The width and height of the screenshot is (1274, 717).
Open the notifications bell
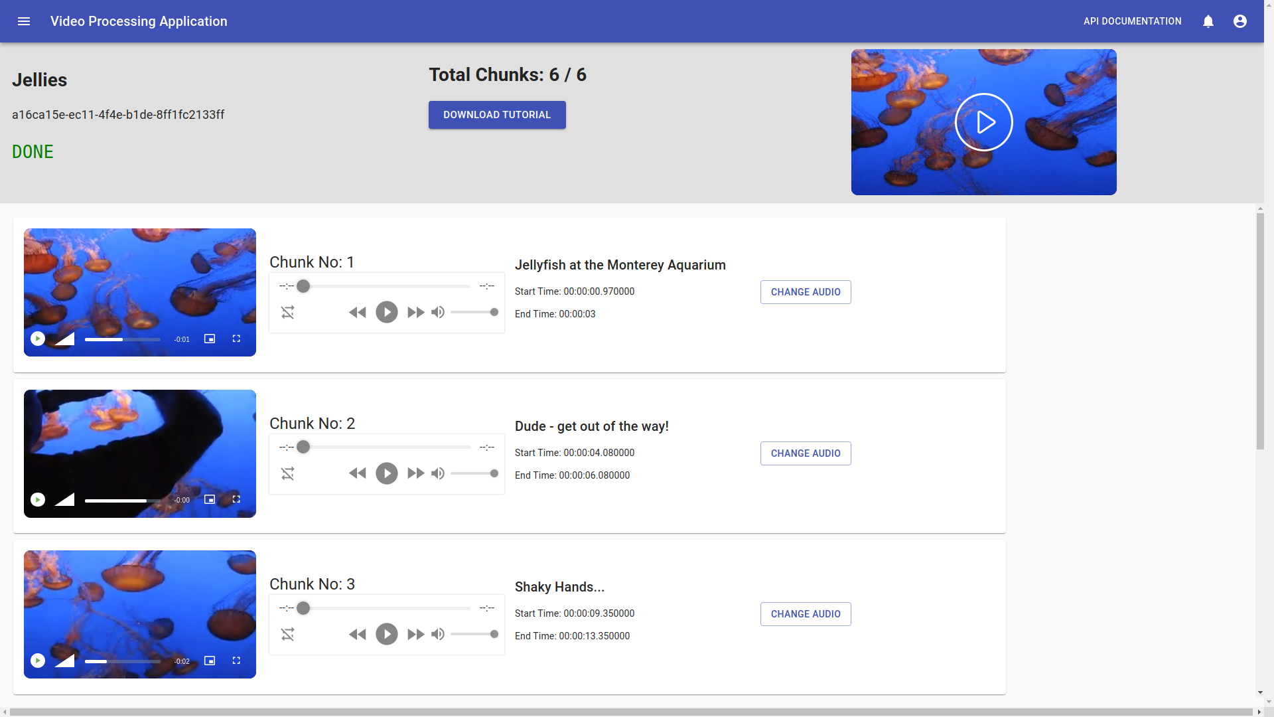[x=1208, y=21]
